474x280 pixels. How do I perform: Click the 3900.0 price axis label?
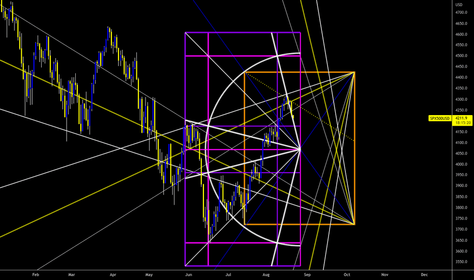coord(461,185)
